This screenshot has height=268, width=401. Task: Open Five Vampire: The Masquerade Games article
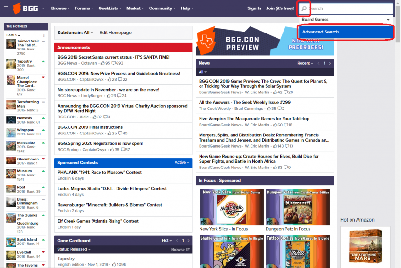254,119
